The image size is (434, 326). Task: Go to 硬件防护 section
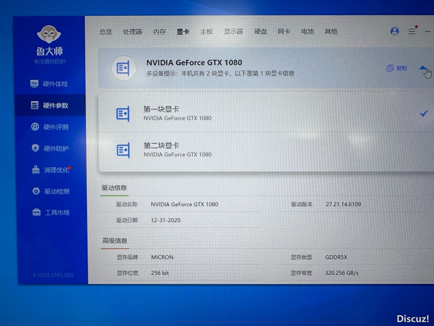coord(51,148)
